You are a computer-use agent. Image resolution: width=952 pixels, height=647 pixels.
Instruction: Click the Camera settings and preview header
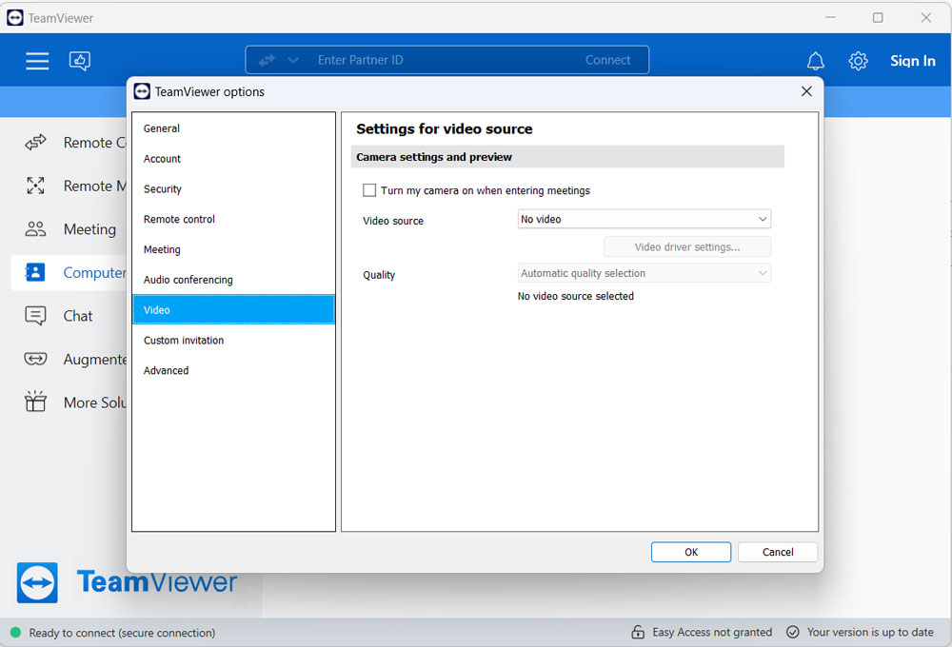tap(567, 157)
